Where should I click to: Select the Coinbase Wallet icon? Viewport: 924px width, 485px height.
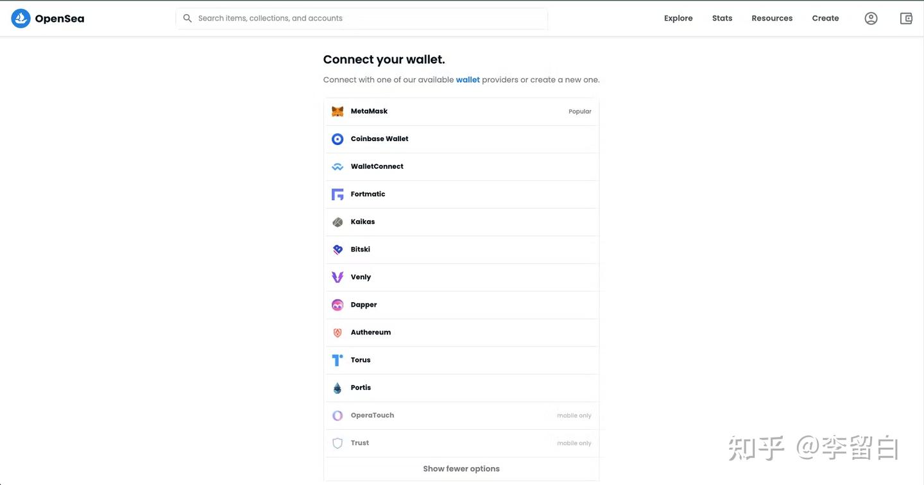point(338,139)
